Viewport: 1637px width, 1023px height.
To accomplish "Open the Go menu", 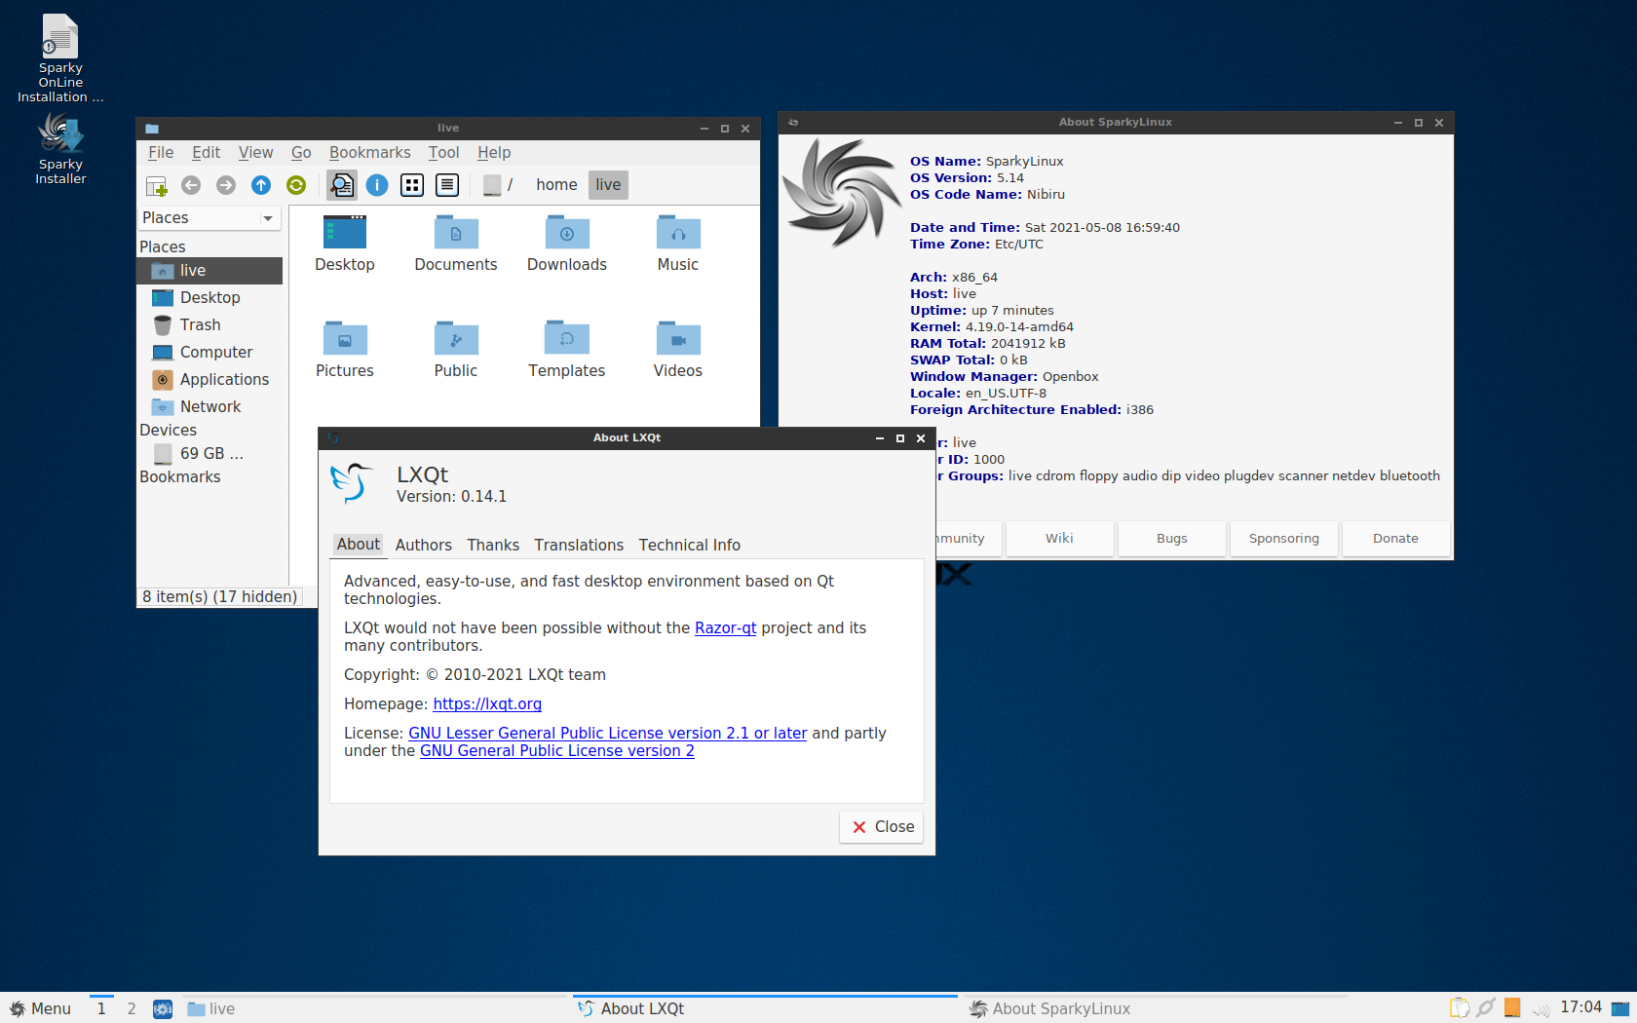I will (x=301, y=153).
